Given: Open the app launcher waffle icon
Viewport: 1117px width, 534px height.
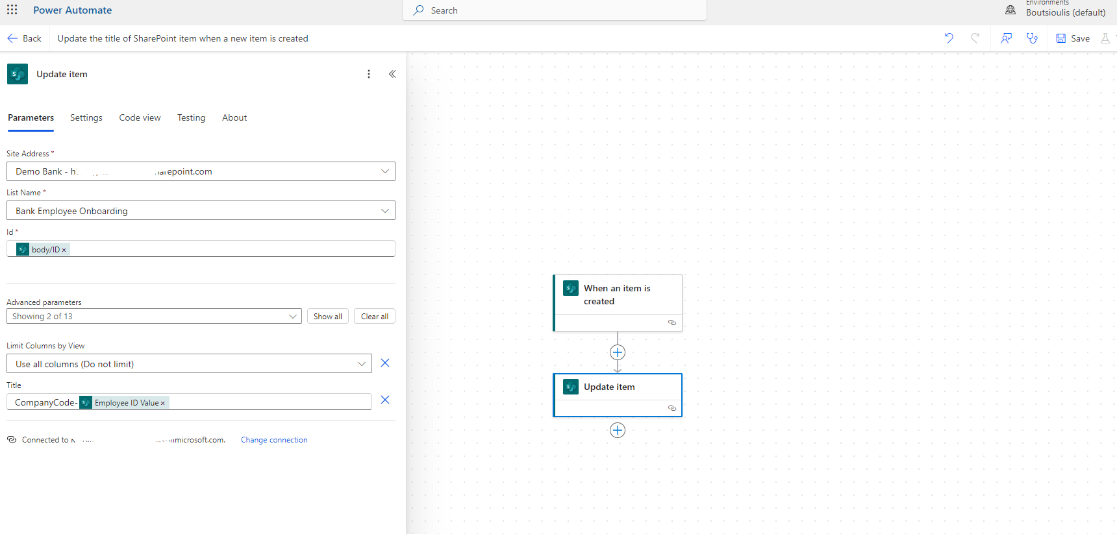Looking at the screenshot, I should coord(12,10).
